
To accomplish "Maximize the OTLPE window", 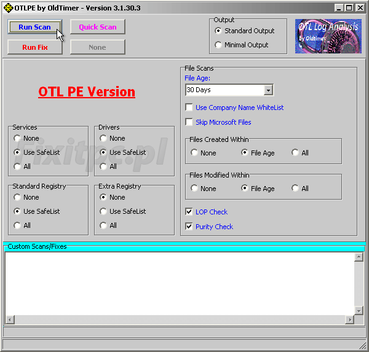I will click(x=349, y=8).
